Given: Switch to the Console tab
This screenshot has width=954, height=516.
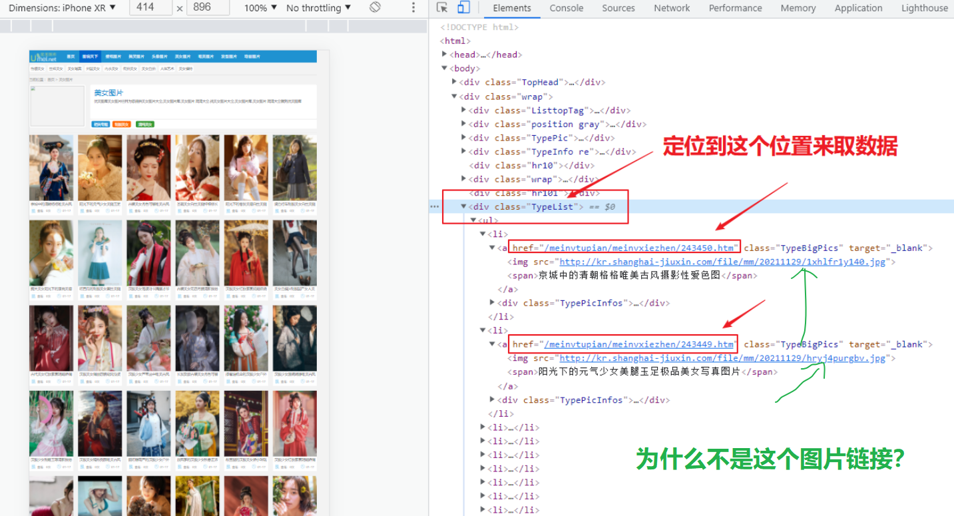Looking at the screenshot, I should pos(566,8).
